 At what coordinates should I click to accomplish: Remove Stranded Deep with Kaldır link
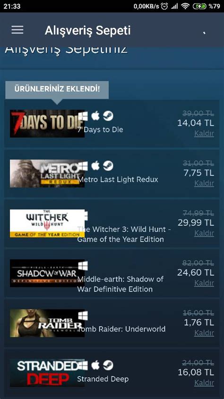(x=204, y=383)
